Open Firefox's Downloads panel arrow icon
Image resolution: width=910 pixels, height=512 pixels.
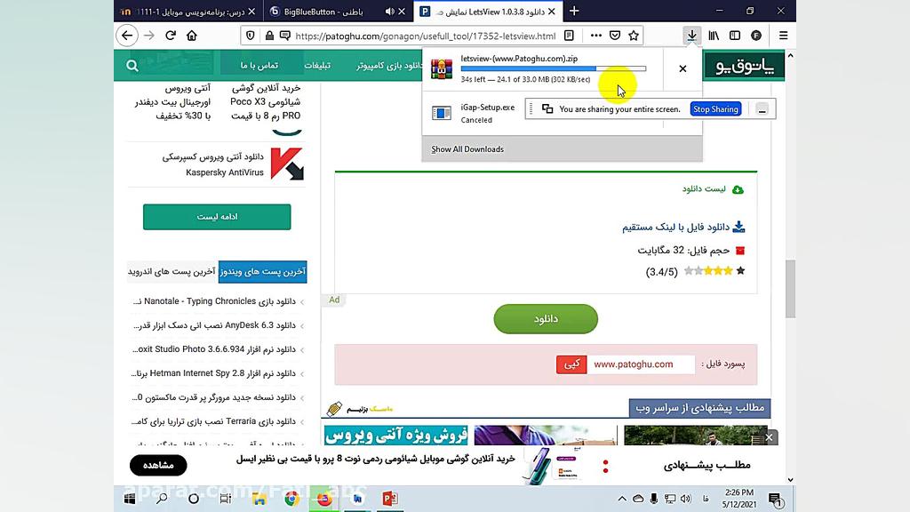click(x=691, y=36)
